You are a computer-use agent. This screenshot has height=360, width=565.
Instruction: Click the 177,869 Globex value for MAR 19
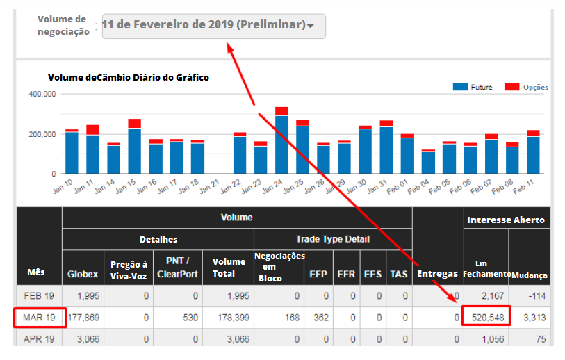[83, 318]
